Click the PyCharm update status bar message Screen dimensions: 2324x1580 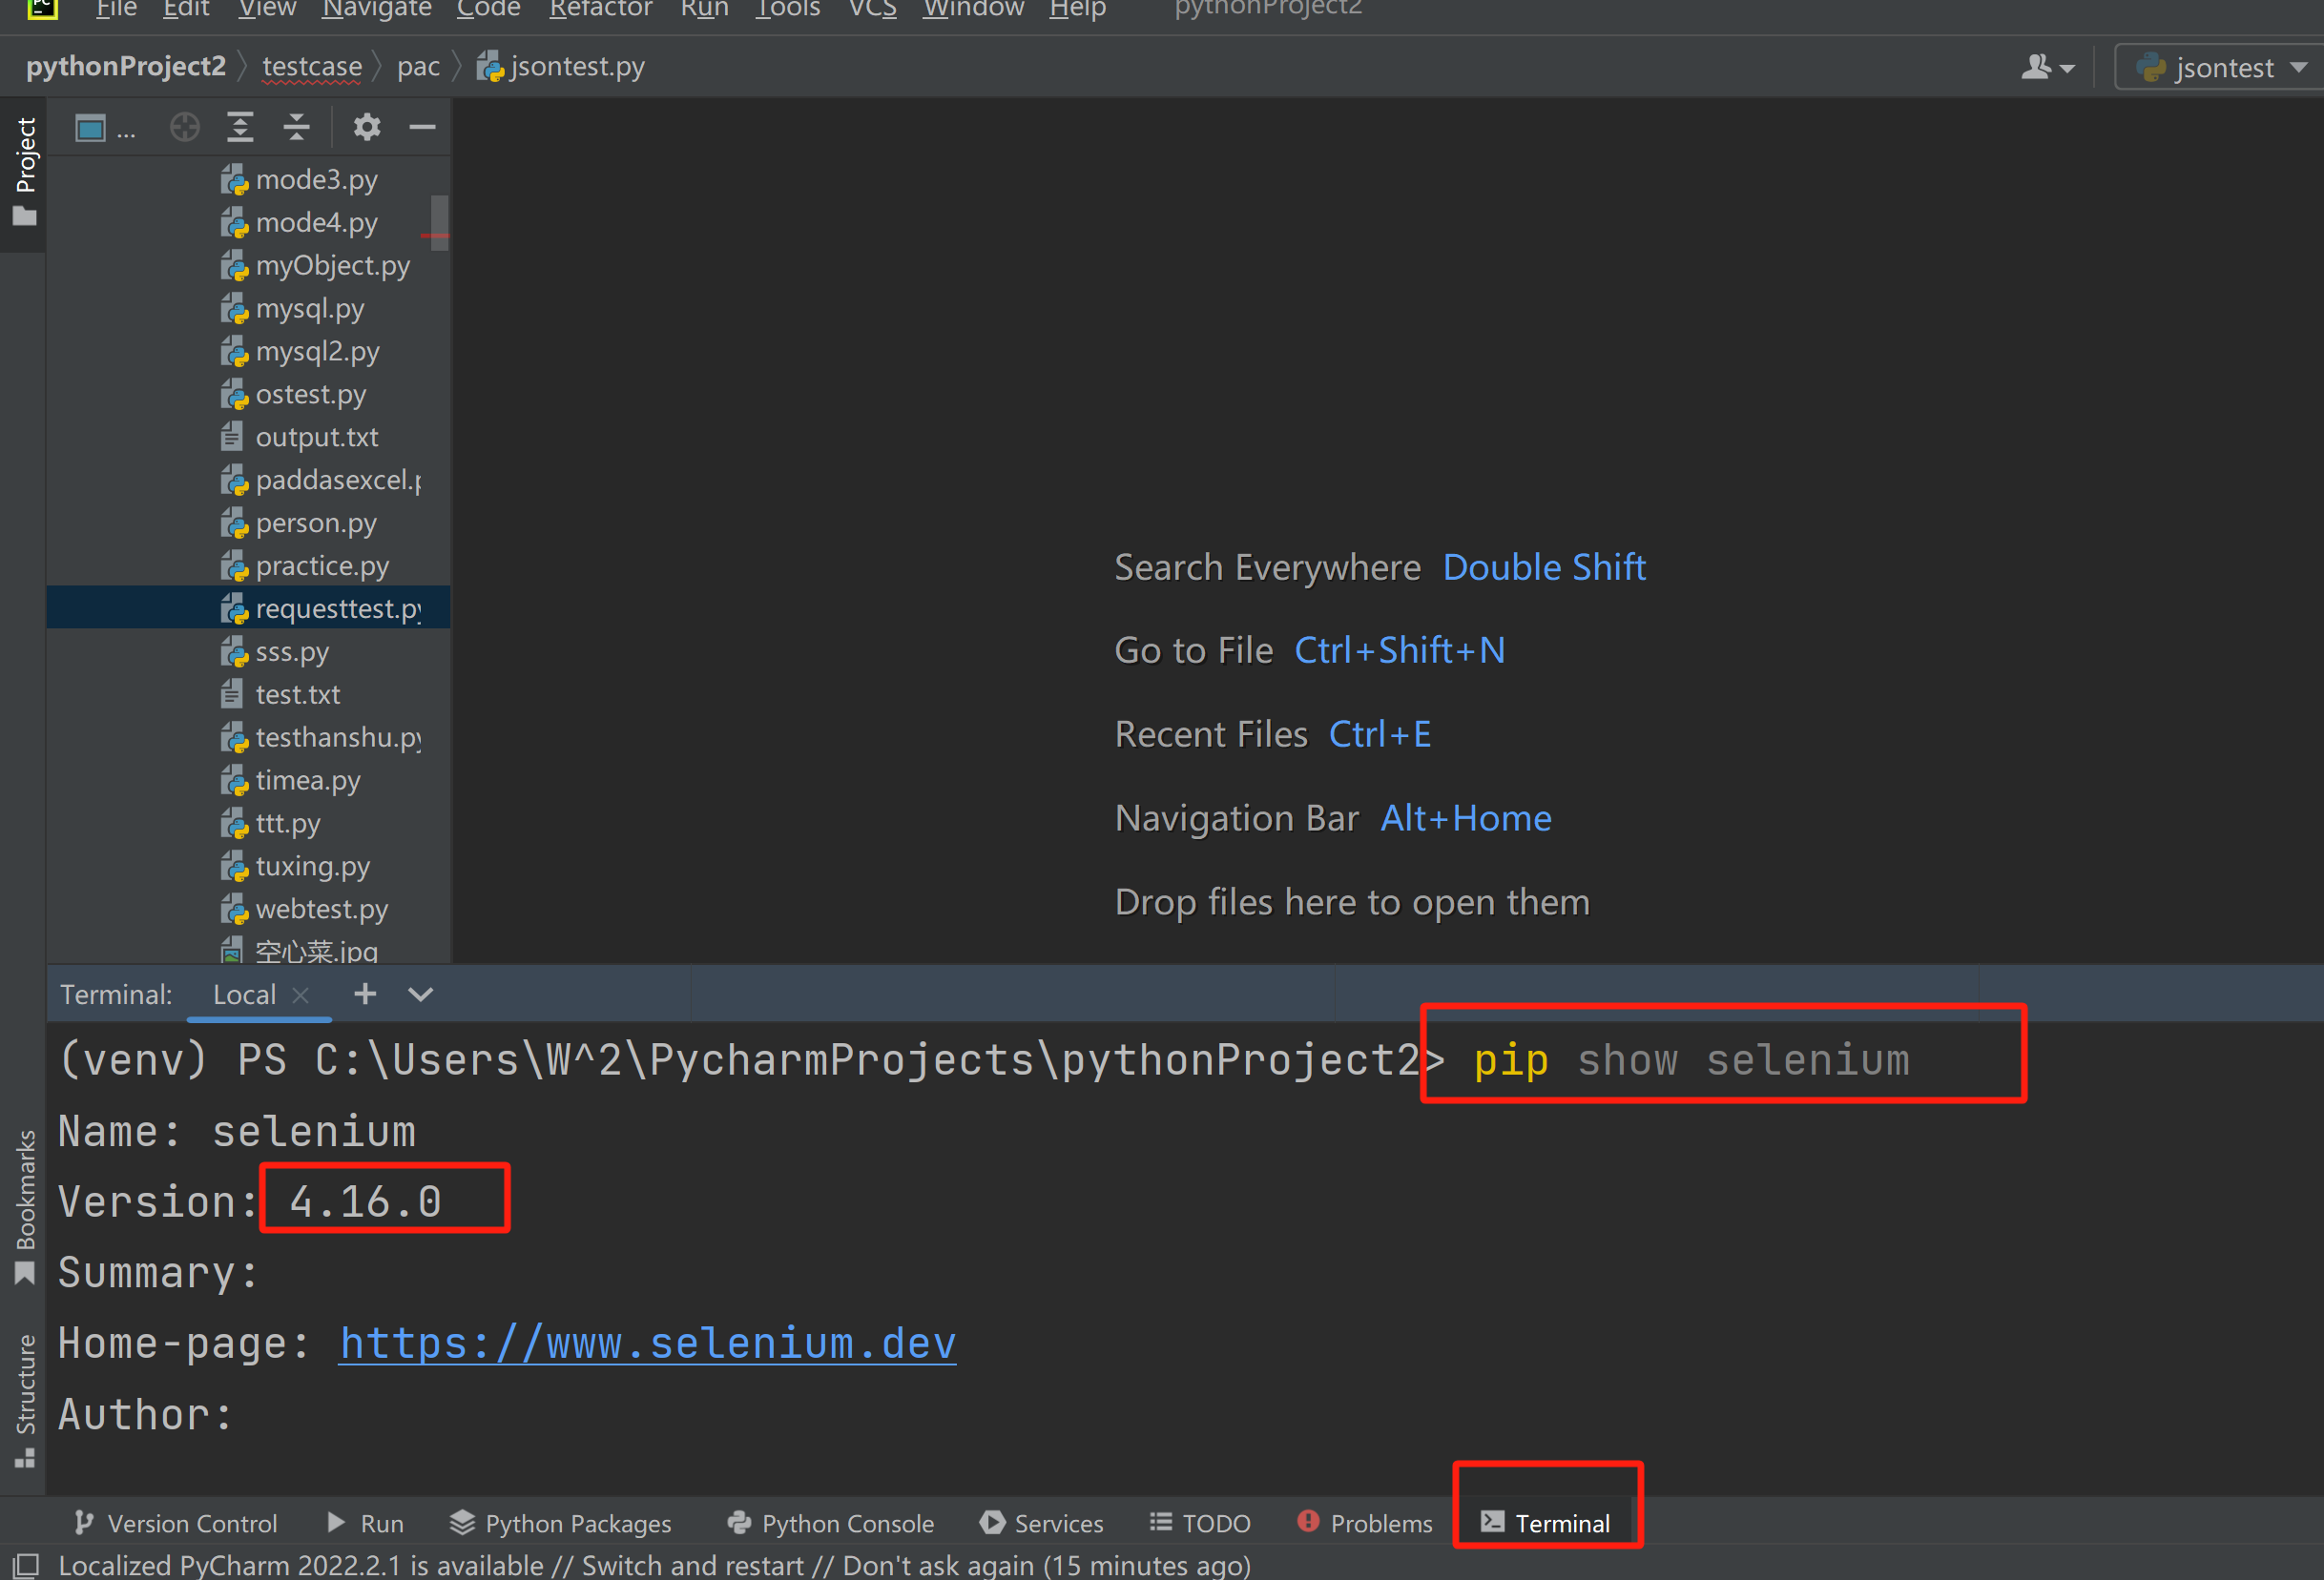pyautogui.click(x=654, y=1565)
